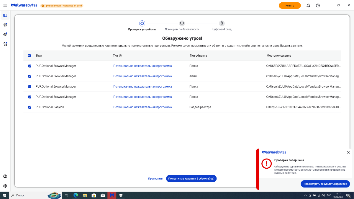Viewport: 354px width, 199px height.
Task: Select the HKU\S-1-5-21 registry location cell
Action: pos(303,107)
